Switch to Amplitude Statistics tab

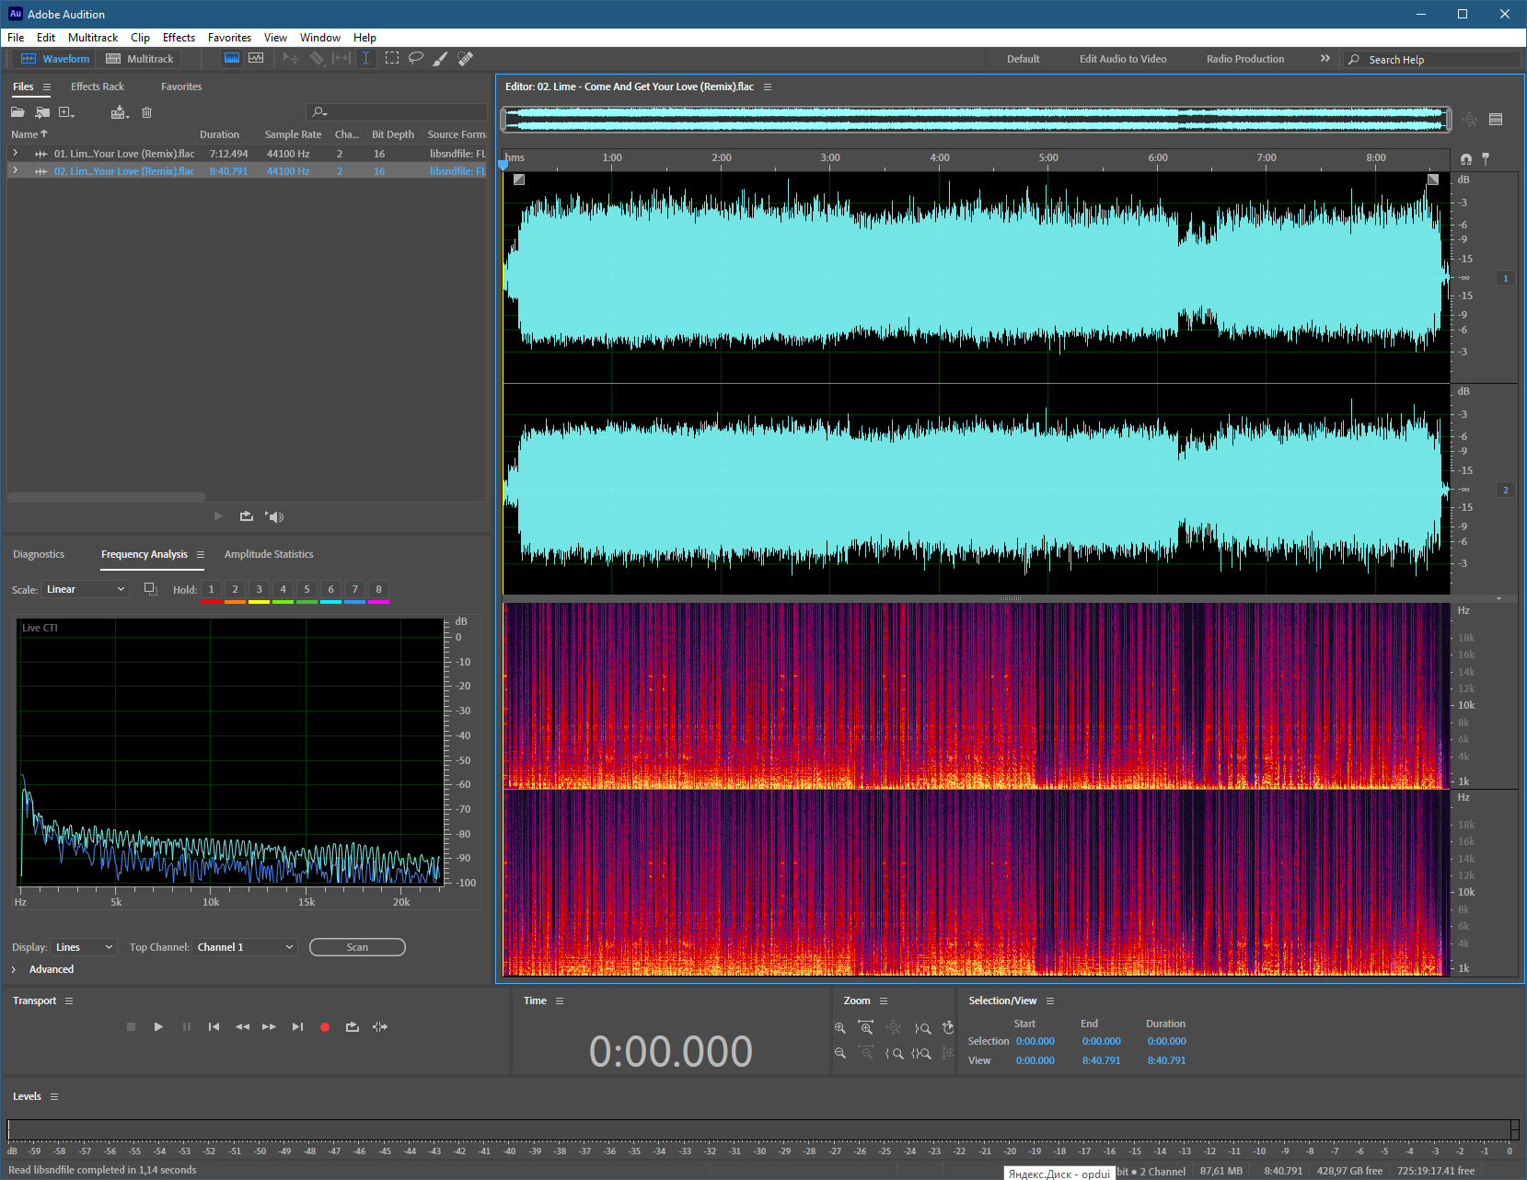click(x=269, y=554)
